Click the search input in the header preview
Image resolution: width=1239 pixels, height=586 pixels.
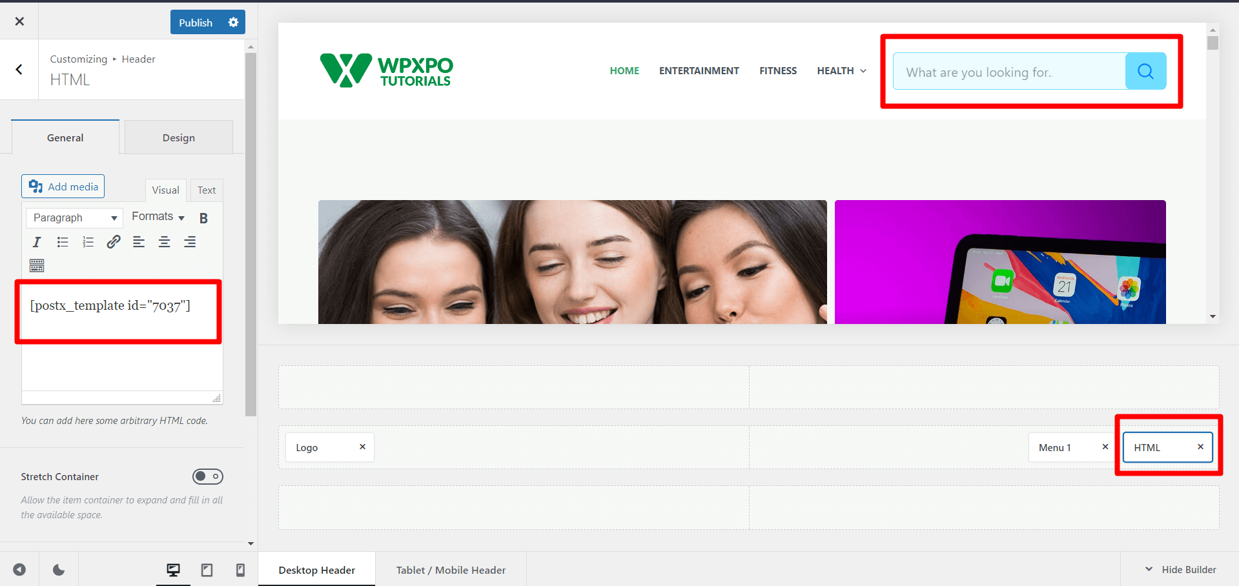point(1007,72)
